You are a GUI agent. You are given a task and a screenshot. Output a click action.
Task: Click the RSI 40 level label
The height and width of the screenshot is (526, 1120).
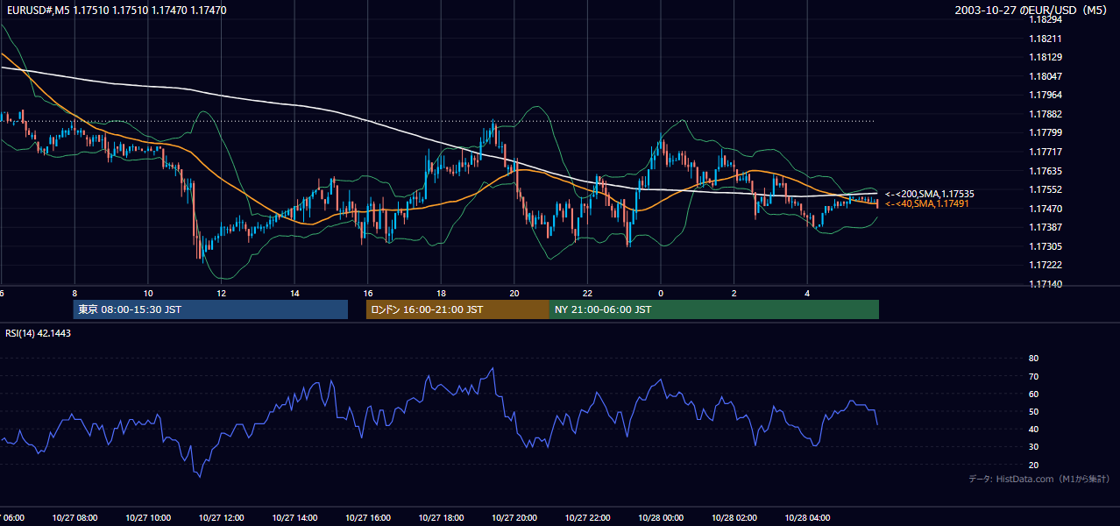coord(1033,429)
